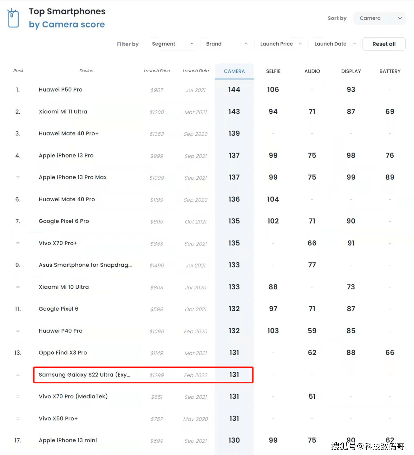This screenshot has width=414, height=455.
Task: Open the Huawei Mate 40 Pro device link
Action: coord(67,199)
